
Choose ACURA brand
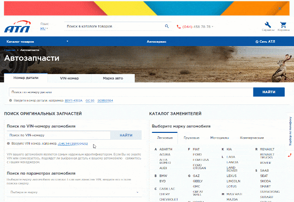[165, 154]
